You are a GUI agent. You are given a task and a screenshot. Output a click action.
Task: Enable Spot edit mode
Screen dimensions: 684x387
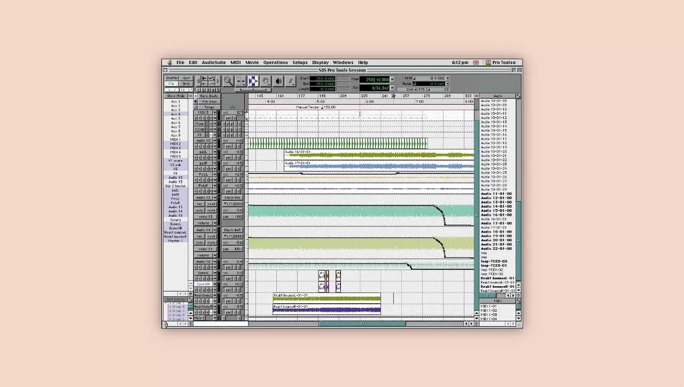(185, 78)
